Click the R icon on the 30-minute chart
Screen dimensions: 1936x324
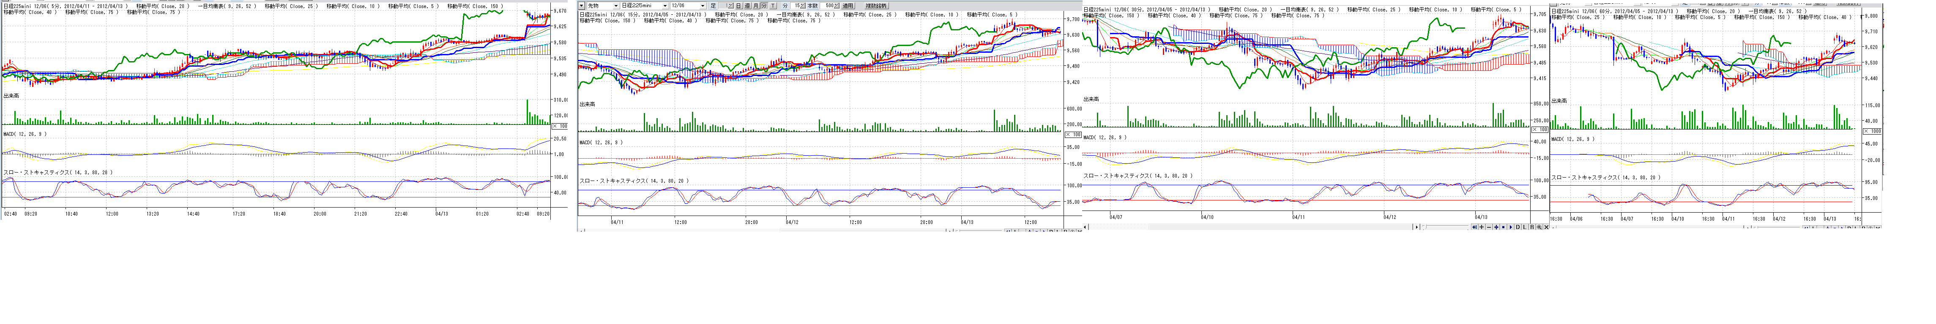(x=1531, y=227)
